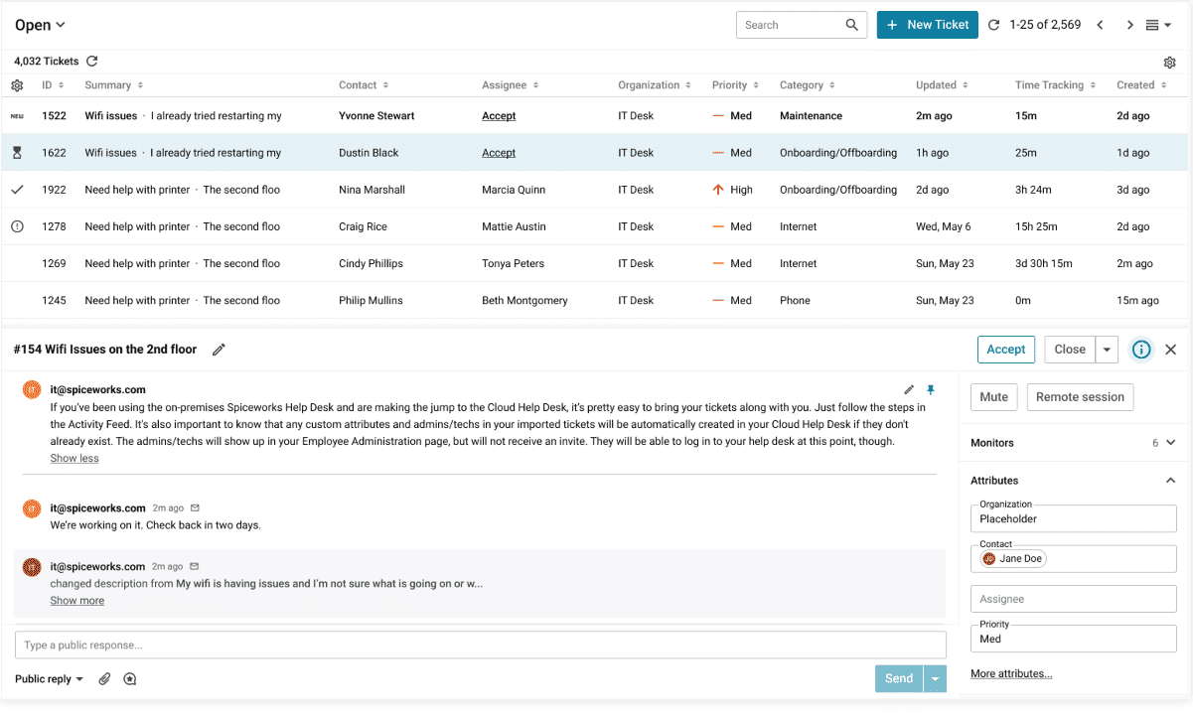Click the public response text box
1193x717 pixels.
point(481,645)
